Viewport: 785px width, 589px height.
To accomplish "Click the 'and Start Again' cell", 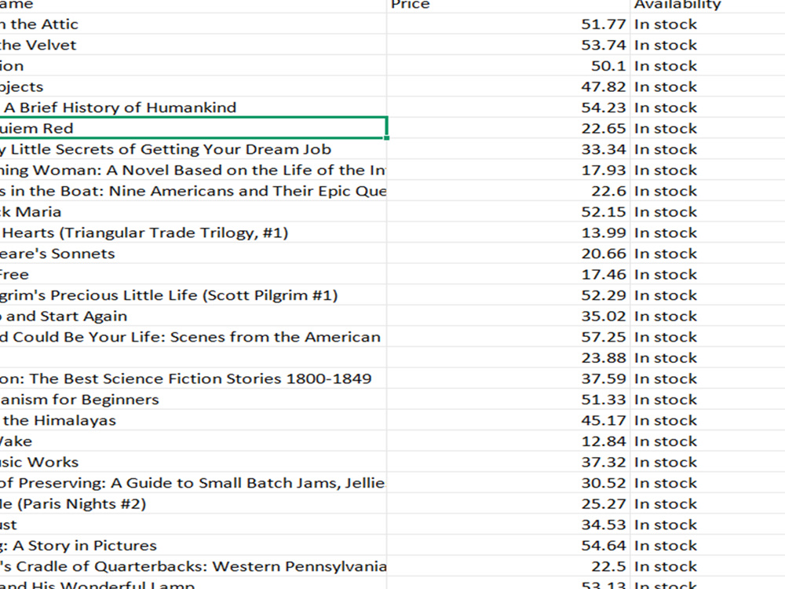I will coord(193,316).
